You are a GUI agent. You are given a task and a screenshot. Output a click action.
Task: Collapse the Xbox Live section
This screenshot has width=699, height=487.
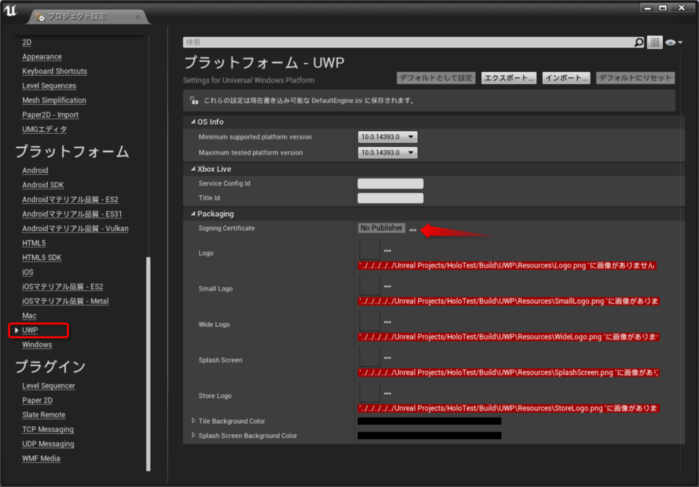(193, 169)
